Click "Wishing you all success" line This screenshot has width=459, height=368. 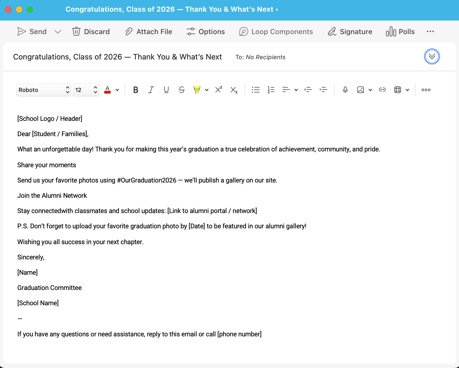[80, 242]
